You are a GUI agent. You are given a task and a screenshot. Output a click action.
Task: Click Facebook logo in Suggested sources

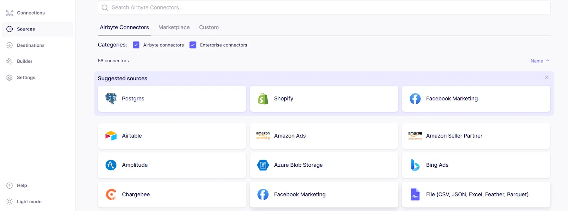point(415,98)
